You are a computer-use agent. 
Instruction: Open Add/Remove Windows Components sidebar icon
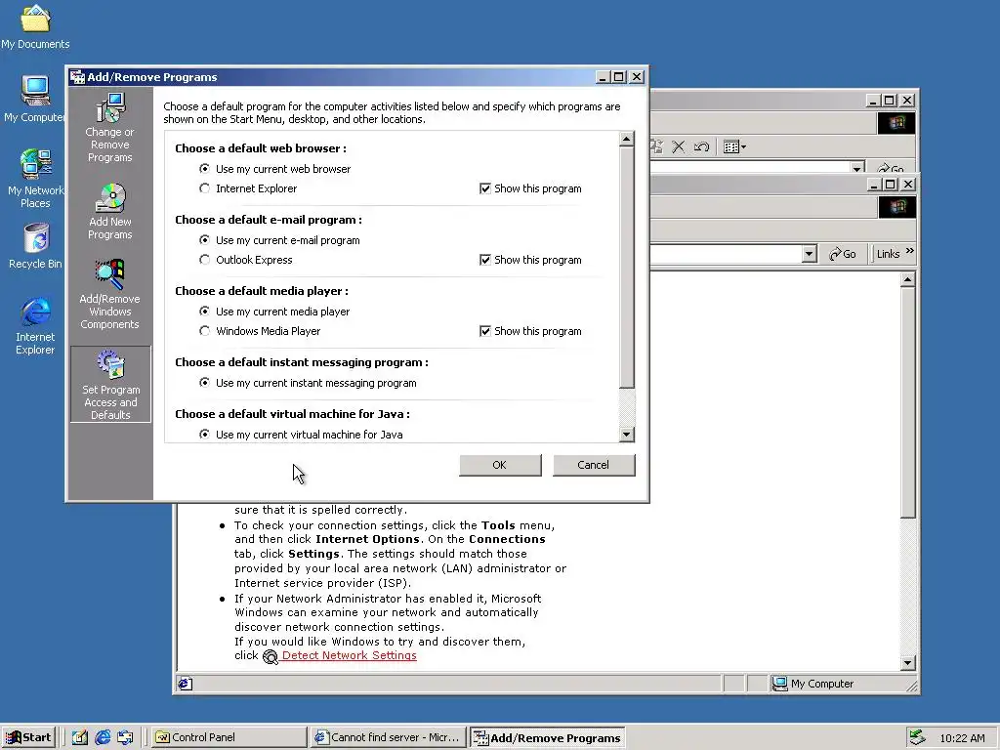pos(109,294)
